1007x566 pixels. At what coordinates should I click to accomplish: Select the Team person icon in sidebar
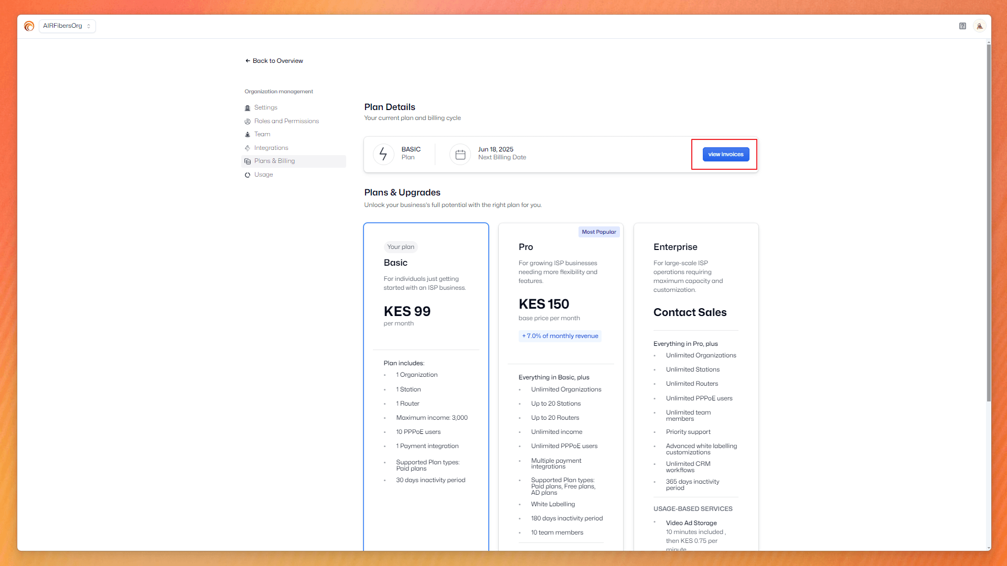tap(247, 134)
